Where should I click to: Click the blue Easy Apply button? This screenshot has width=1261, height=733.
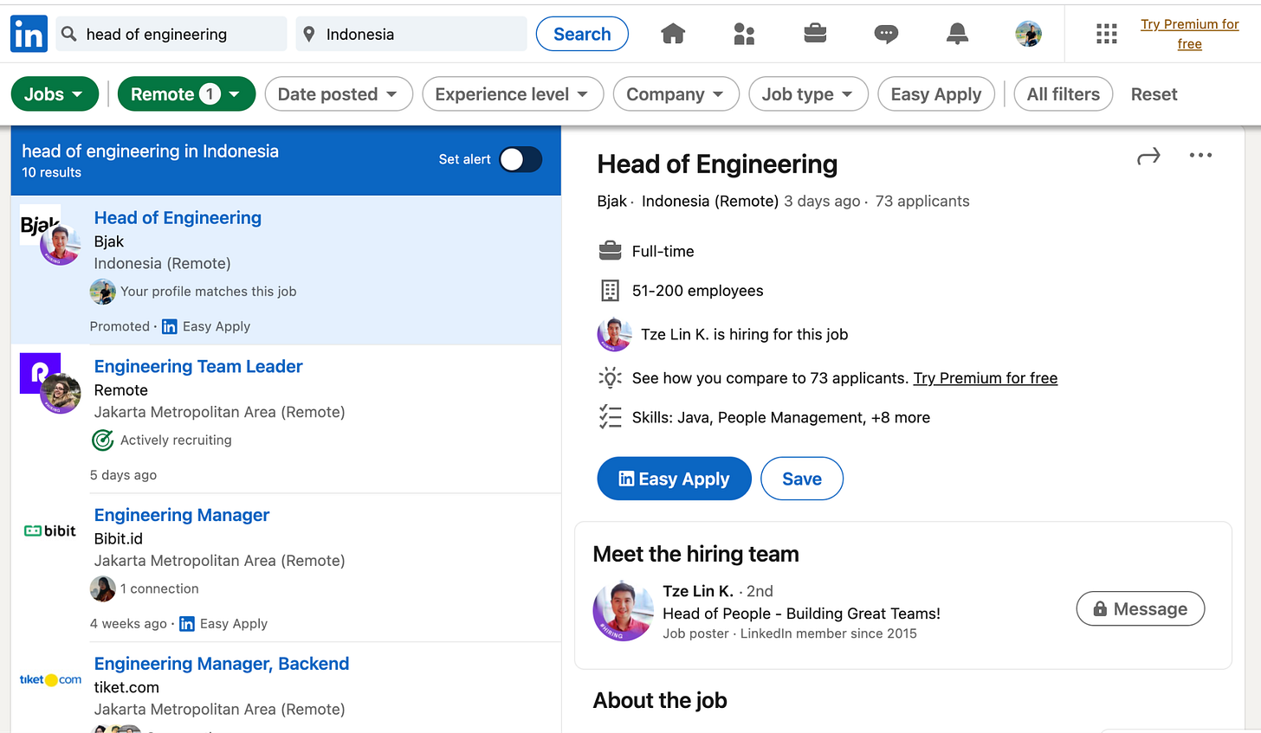[x=674, y=479]
